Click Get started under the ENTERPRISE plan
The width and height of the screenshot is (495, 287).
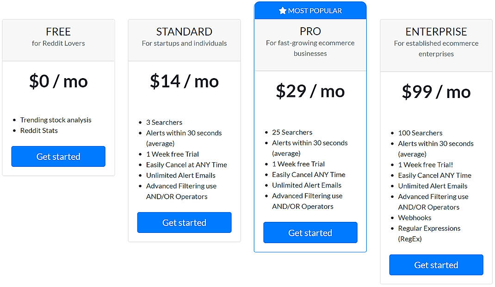(x=436, y=264)
